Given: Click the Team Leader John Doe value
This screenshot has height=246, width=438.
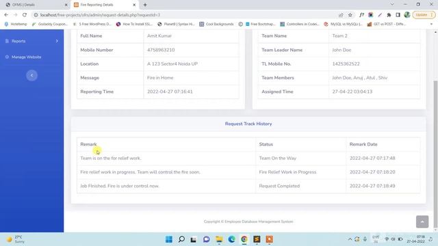Looking at the screenshot, I should coord(342,50).
